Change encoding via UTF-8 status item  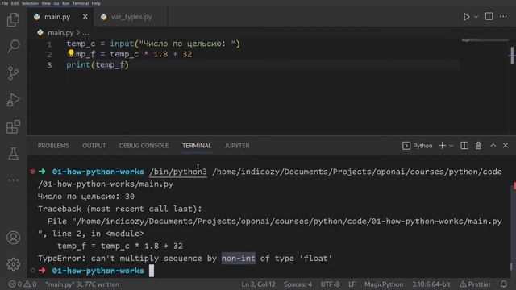330,284
